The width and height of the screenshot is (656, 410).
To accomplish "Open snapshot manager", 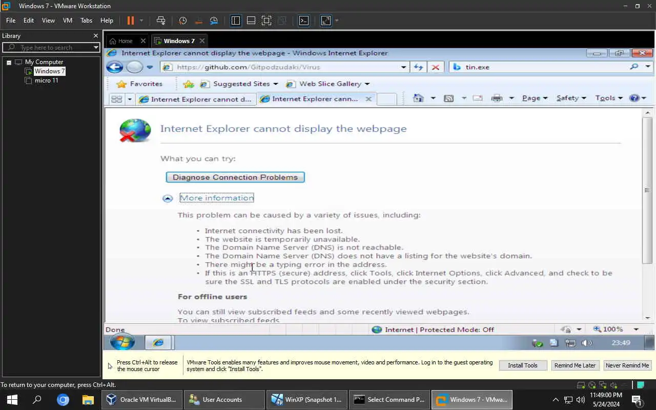I will point(214,20).
